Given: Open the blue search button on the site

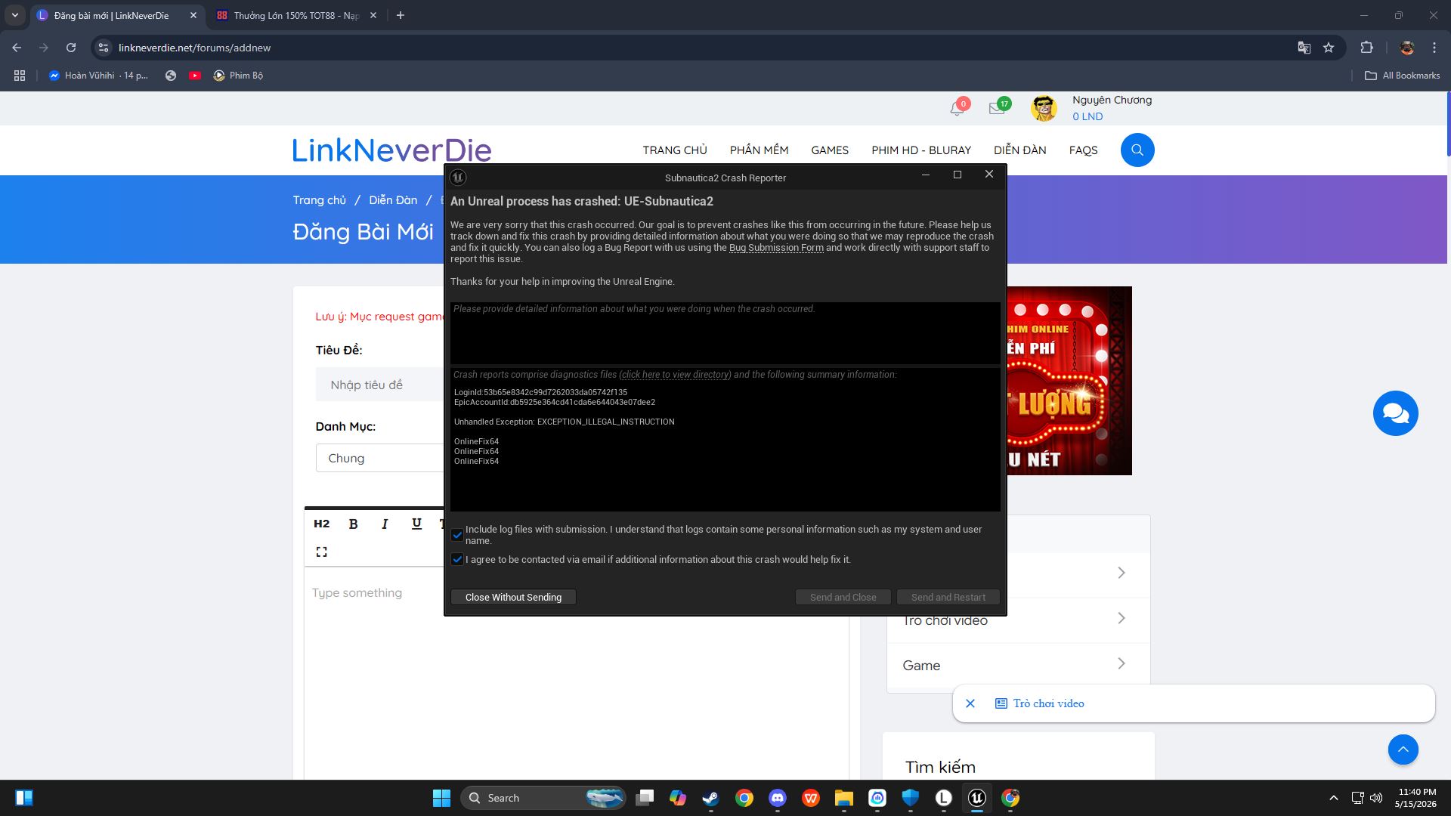Looking at the screenshot, I should [1137, 150].
